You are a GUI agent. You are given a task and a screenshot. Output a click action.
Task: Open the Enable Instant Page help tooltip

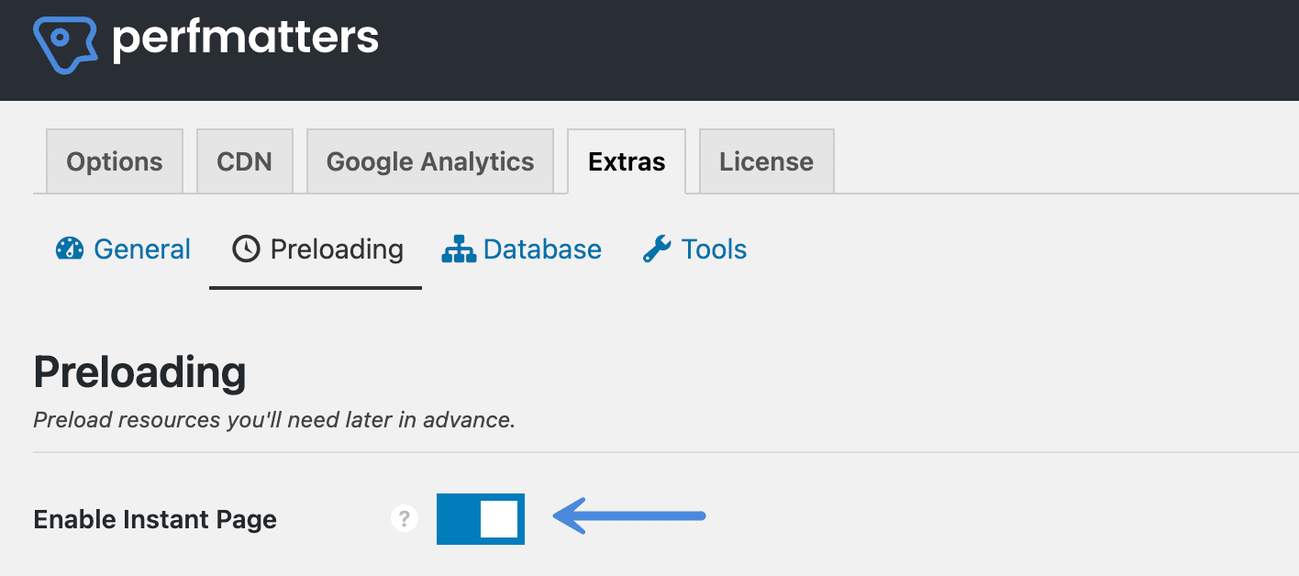405,518
